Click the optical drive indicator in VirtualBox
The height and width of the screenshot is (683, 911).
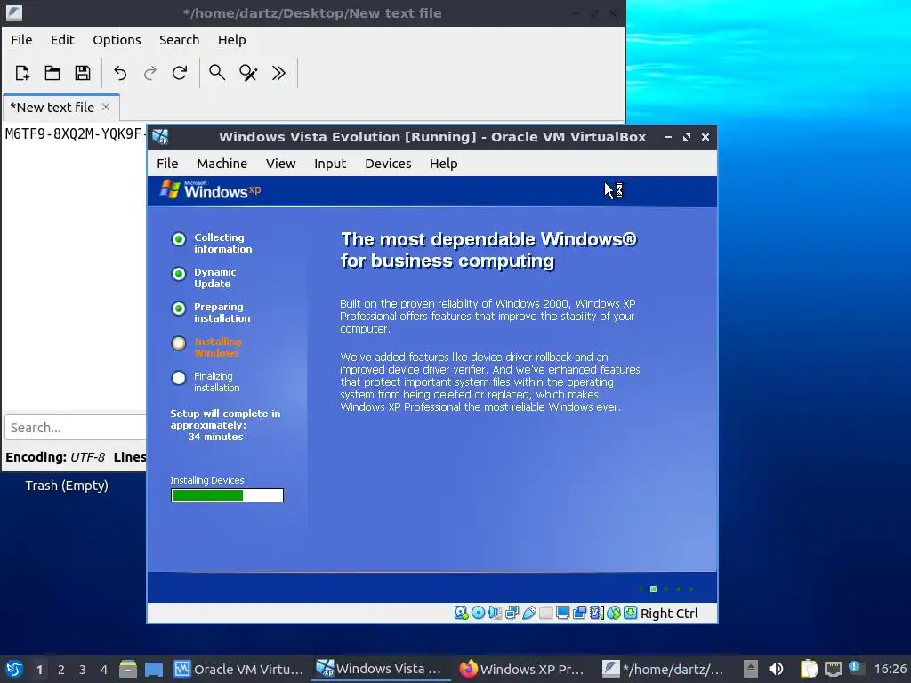tap(478, 613)
